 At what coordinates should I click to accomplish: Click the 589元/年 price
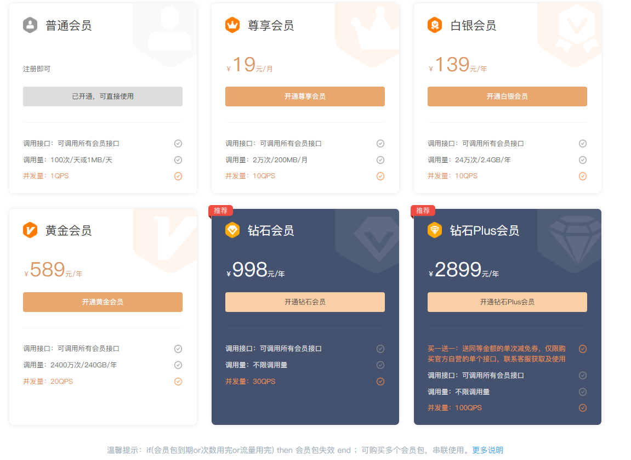point(53,270)
